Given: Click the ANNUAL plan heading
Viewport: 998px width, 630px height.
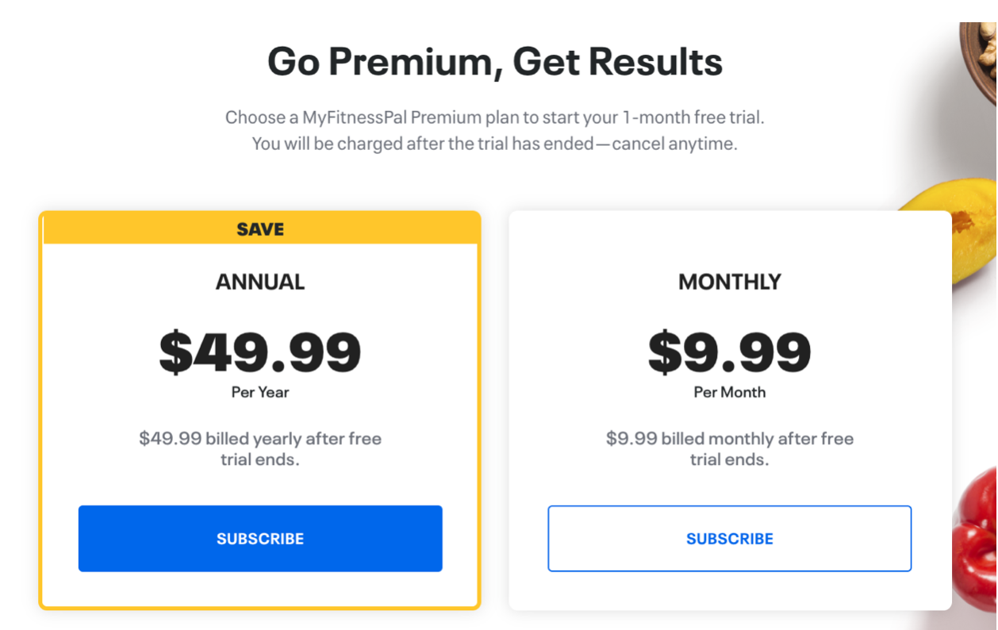Looking at the screenshot, I should [260, 282].
